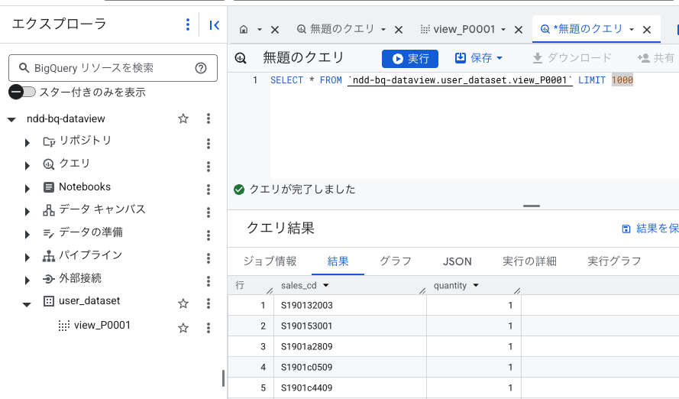Click the sales_cd column resize handle
The height and width of the screenshot is (399, 679).
pos(422,290)
